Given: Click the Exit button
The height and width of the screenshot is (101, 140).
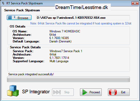Looking at the screenshot, I should tap(119, 92).
